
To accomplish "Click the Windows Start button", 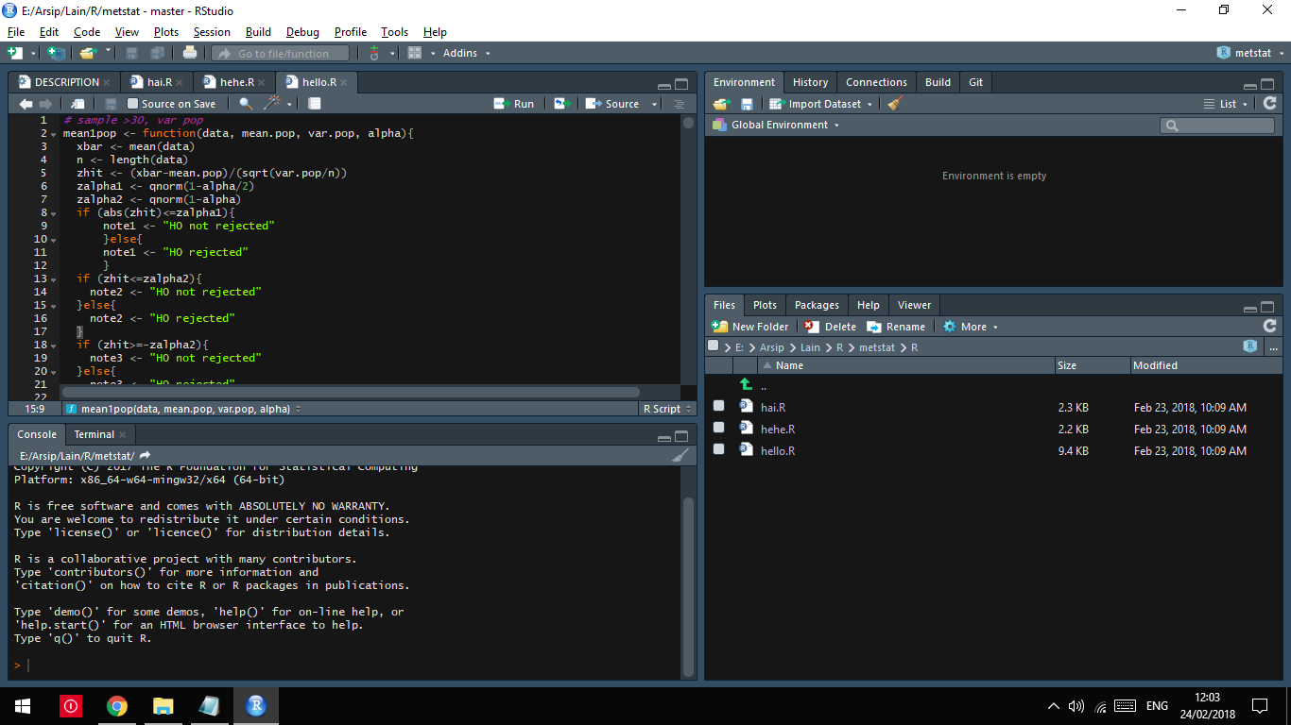I will tap(23, 705).
